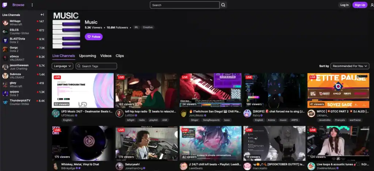Screen dimensions: 374x171
Task: Switch to Upcoming tab
Action: 88,56
